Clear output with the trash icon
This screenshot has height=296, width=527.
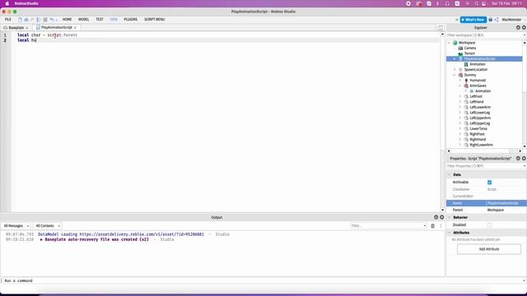point(432,226)
